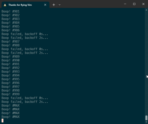Click the line Boop! #986
Image resolution: width=148 pixels, height=124 pixels.
(x=11, y=30)
